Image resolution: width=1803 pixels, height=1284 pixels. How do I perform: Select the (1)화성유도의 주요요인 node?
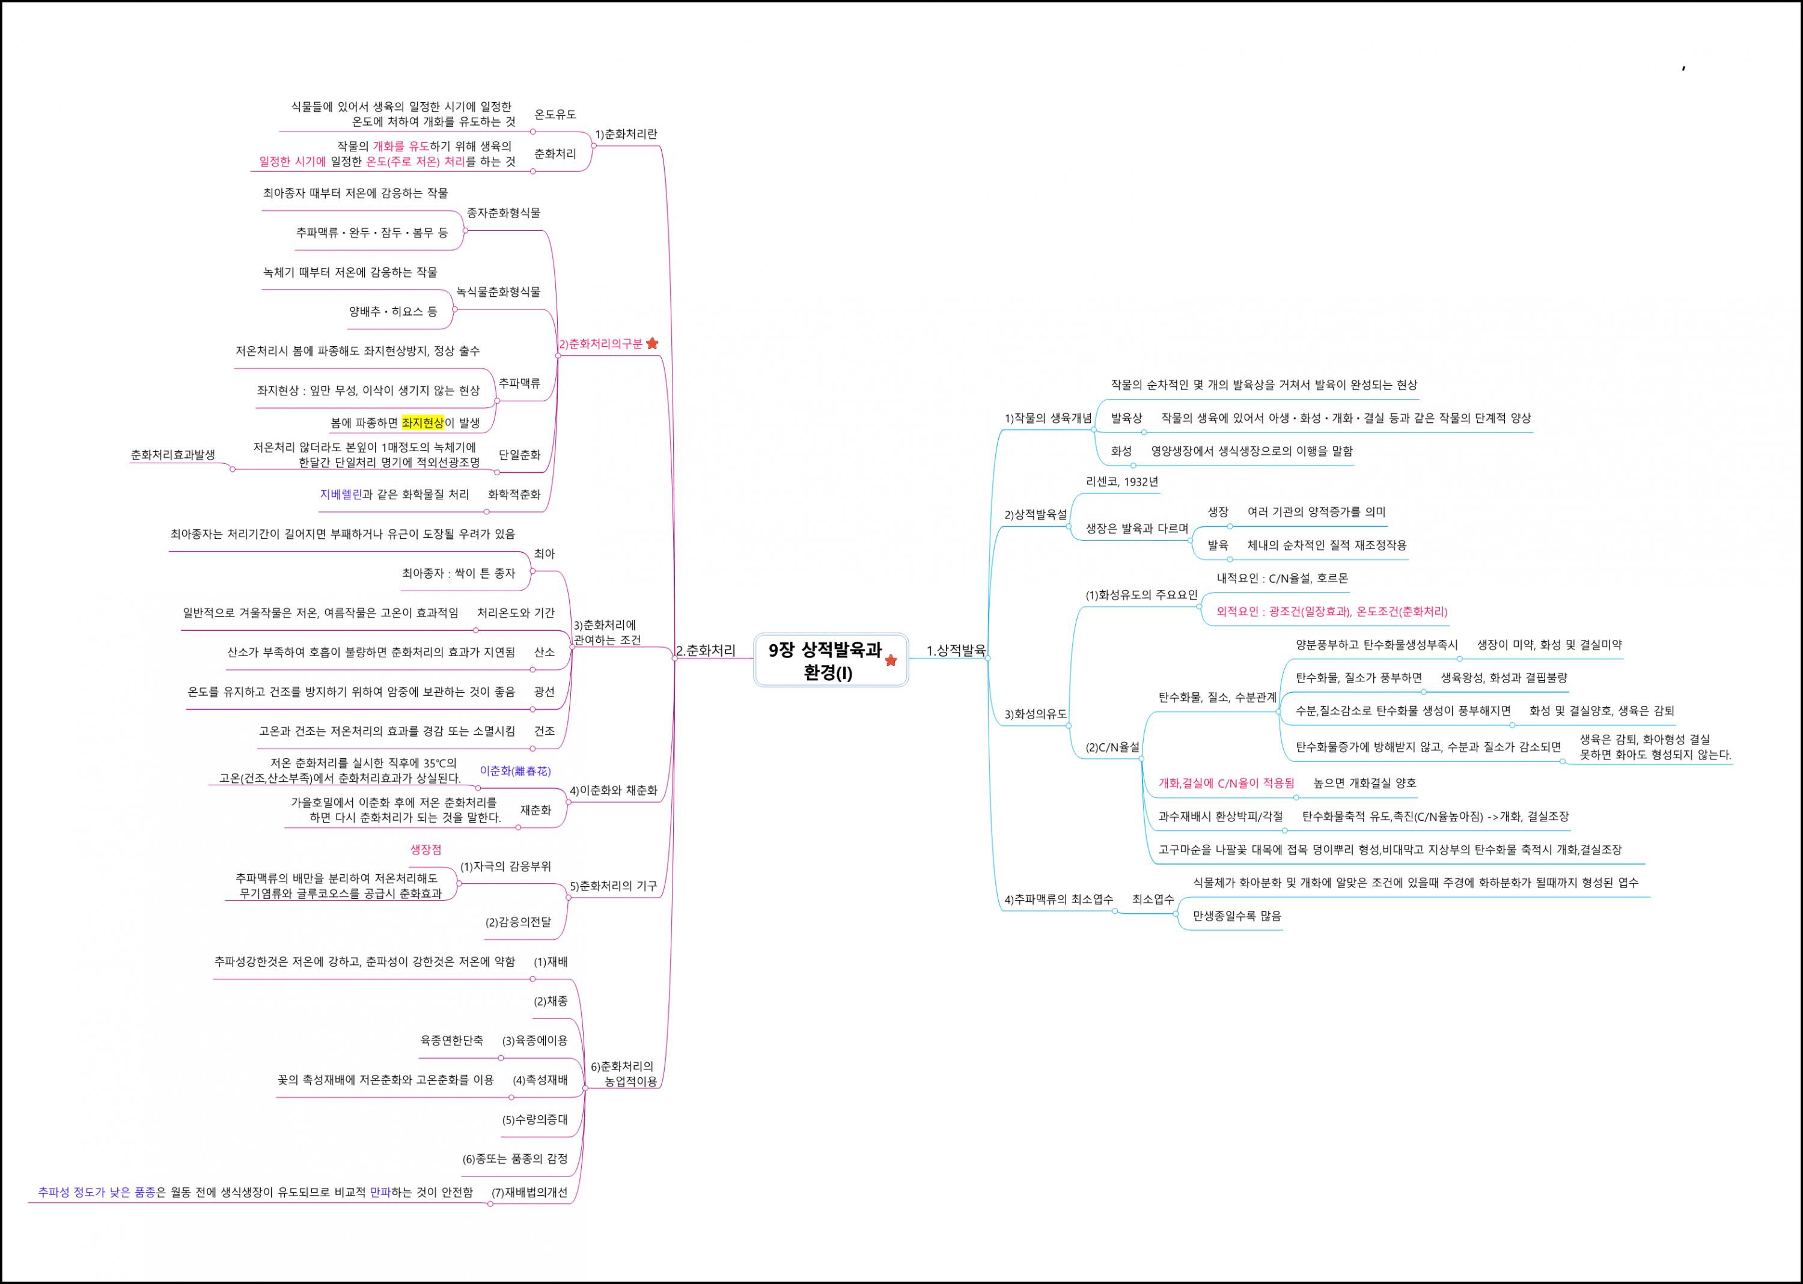pos(1141,595)
